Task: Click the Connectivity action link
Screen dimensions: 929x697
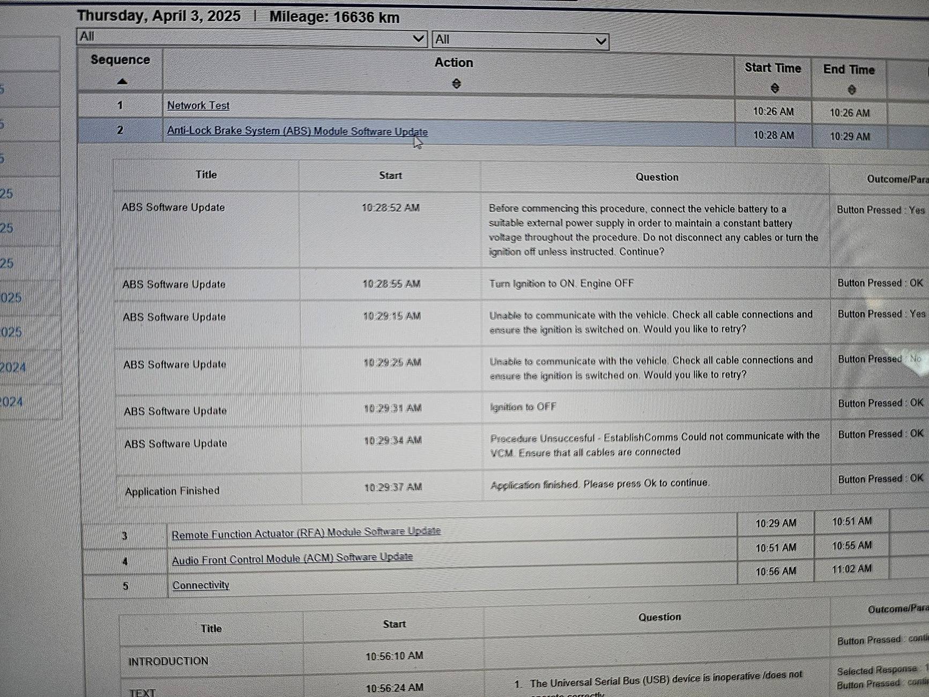Action: point(200,585)
